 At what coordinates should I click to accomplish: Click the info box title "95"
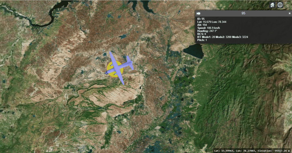(x=243, y=13)
